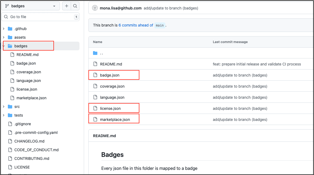The height and width of the screenshot is (175, 314).
Task: Select the badges folder in sidebar
Action: (21, 46)
